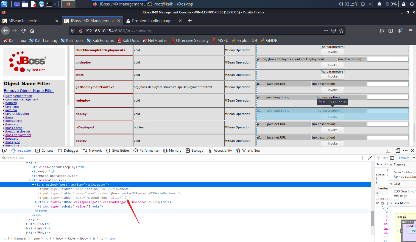
Task: Open the Storage tab in DevTools
Action: click(195, 151)
